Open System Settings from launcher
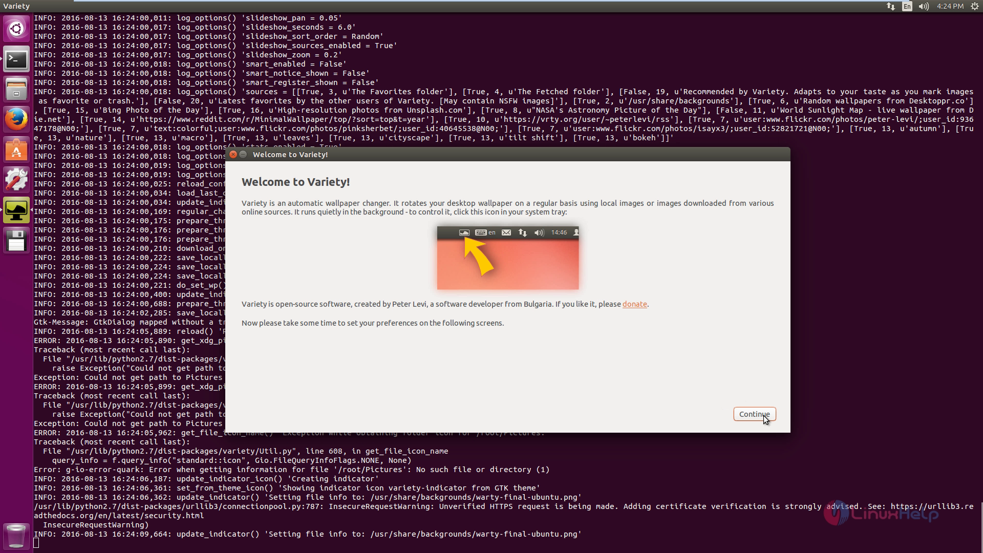 point(16,180)
